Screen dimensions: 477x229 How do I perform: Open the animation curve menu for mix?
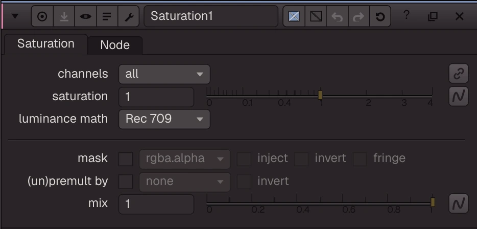click(x=459, y=204)
